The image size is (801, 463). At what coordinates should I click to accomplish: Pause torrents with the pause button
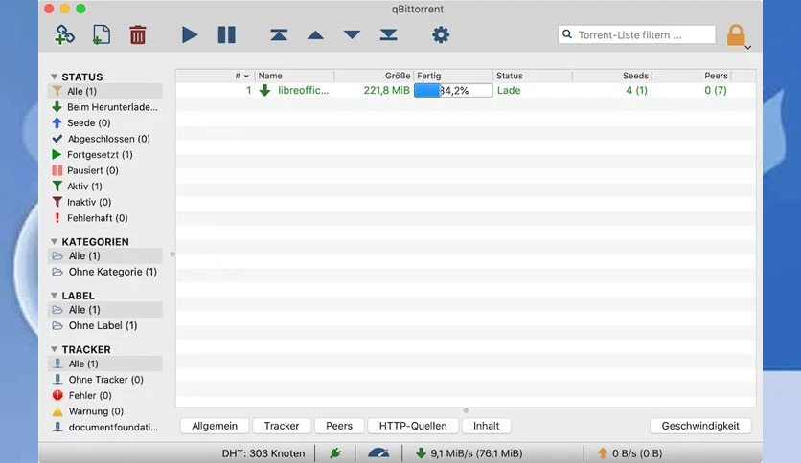(226, 34)
